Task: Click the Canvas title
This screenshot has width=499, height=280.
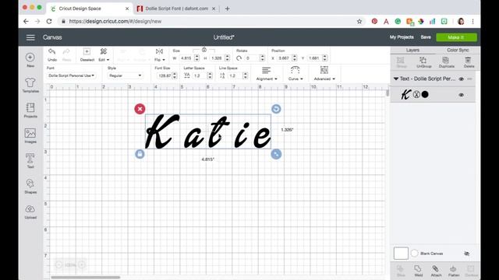Action: coord(52,37)
